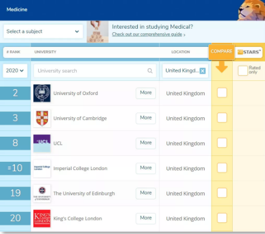Click United Kingdom location in Edinburgh row
This screenshot has width=265, height=234.
pyautogui.click(x=185, y=194)
